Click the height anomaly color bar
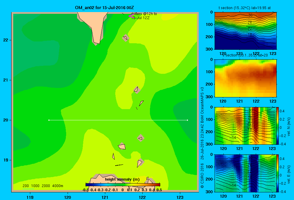 click(x=123, y=185)
